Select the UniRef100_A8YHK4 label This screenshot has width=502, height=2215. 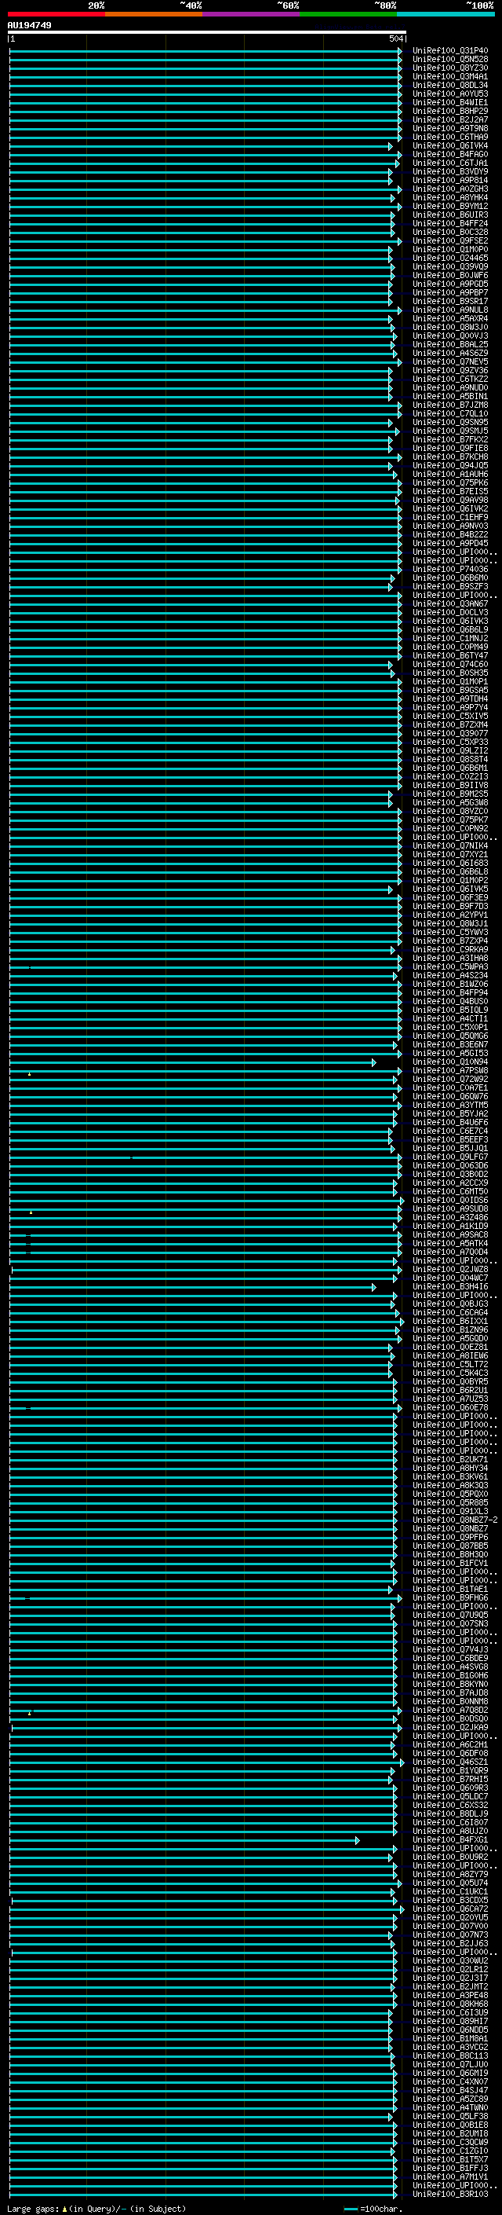(x=449, y=198)
